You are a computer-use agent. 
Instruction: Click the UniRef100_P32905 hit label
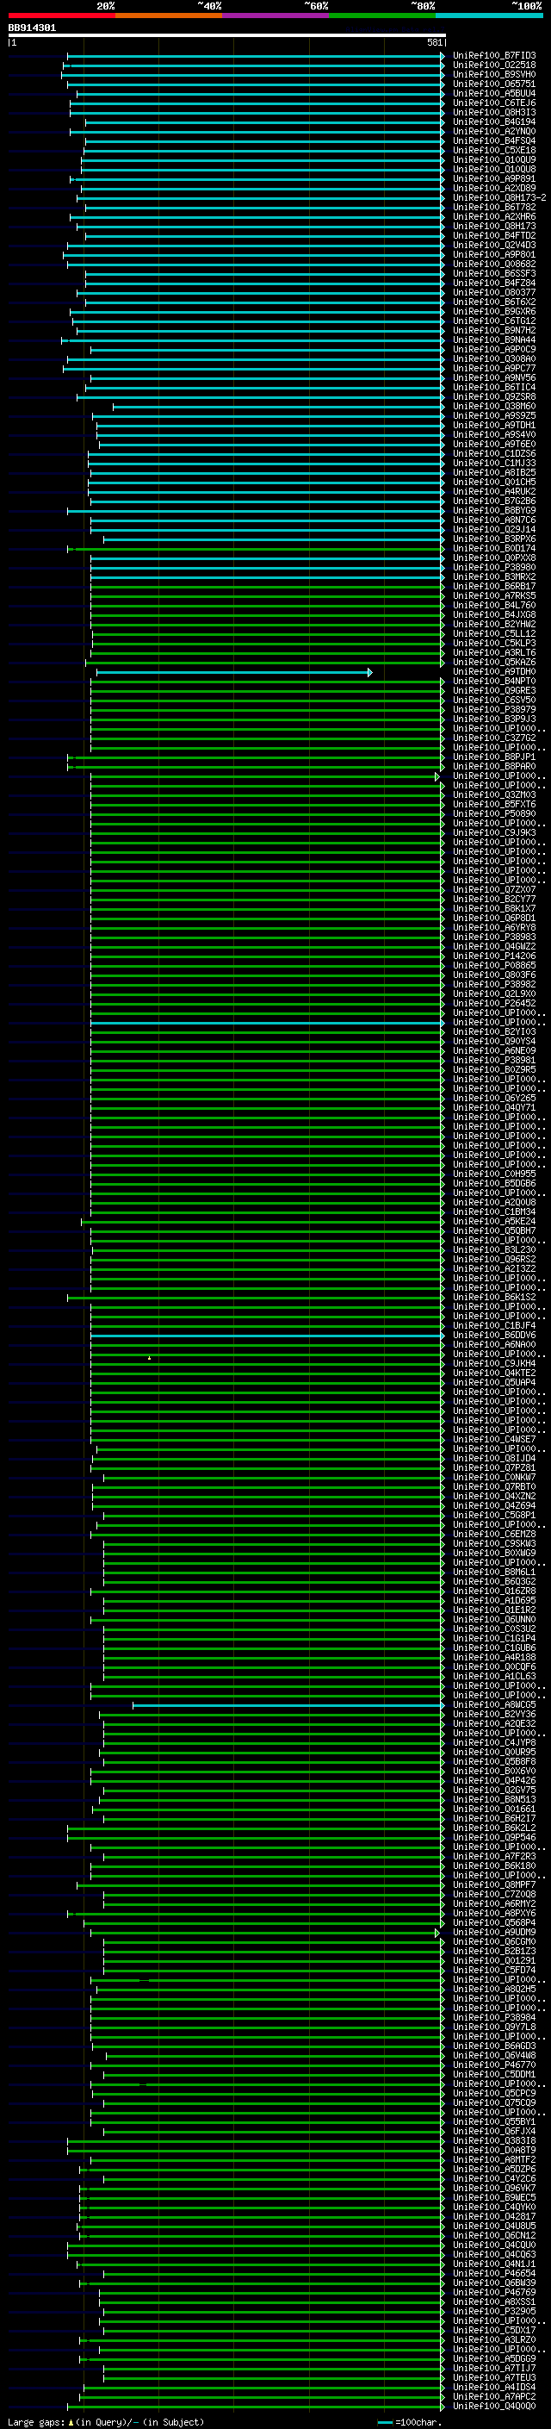tap(493, 2311)
